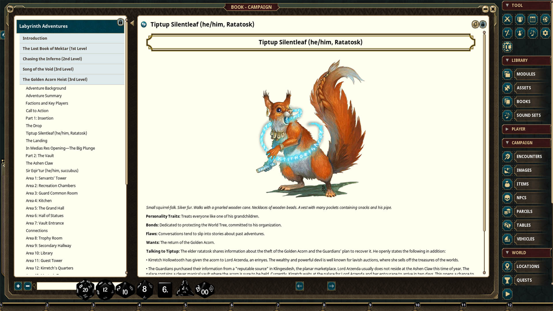Open the Combat Tracker with crossed swords icon
The image size is (553, 311).
coord(507,19)
